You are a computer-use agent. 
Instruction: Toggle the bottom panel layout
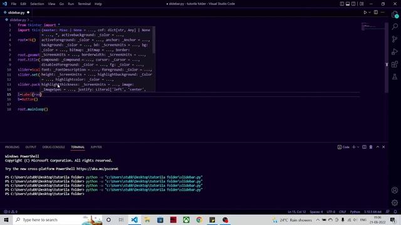pos(348,4)
